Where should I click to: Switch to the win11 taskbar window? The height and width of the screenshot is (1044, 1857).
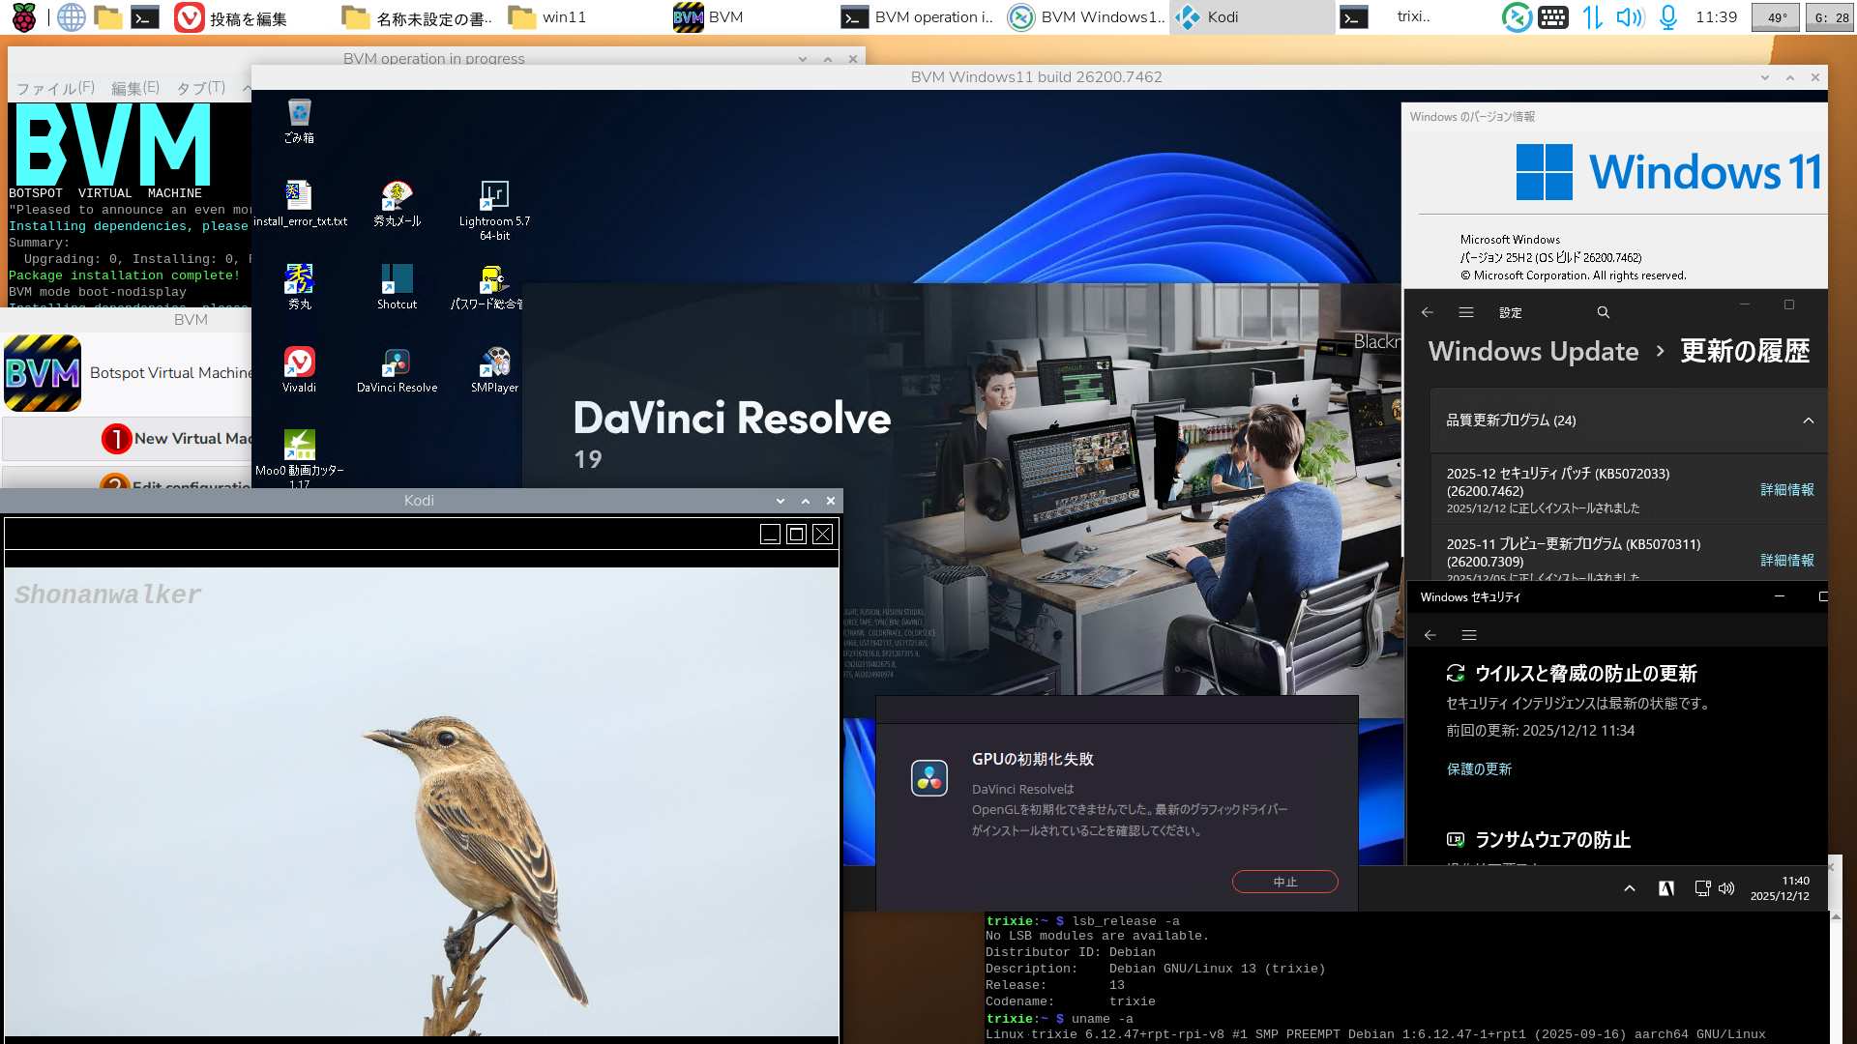548,17
